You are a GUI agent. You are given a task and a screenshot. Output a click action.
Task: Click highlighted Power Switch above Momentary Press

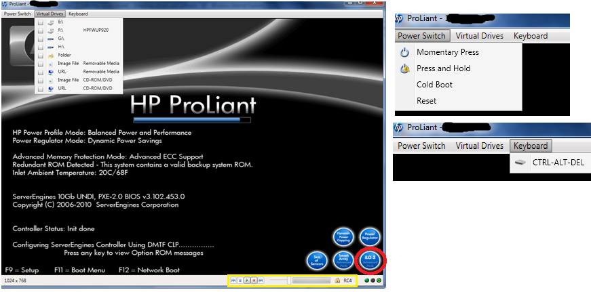pos(422,36)
